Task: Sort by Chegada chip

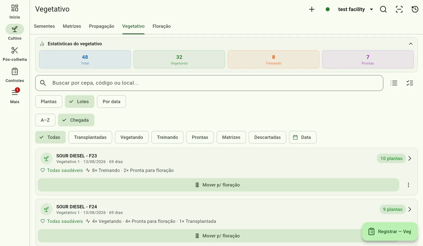Action: tap(76, 120)
